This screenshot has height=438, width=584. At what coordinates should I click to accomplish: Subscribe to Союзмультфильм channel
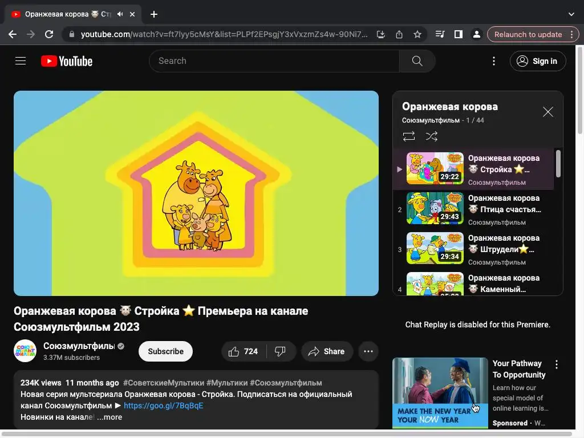(x=166, y=351)
